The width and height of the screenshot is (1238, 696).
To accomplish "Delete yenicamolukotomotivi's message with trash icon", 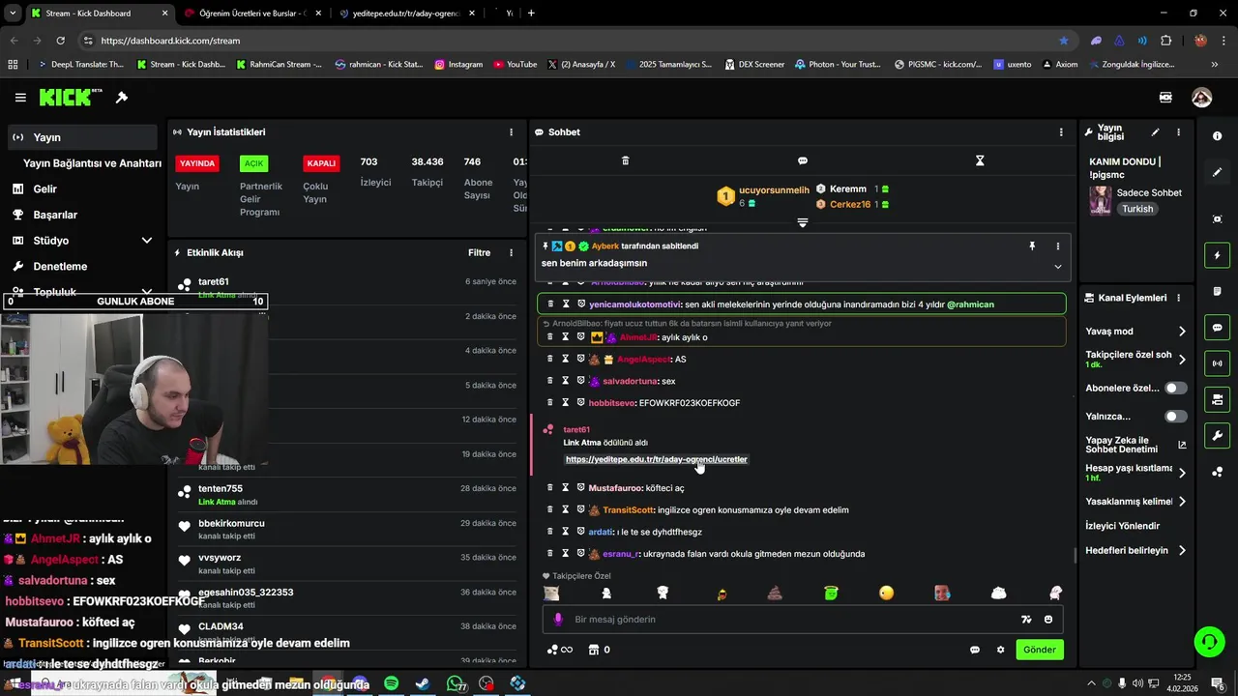I will (550, 304).
